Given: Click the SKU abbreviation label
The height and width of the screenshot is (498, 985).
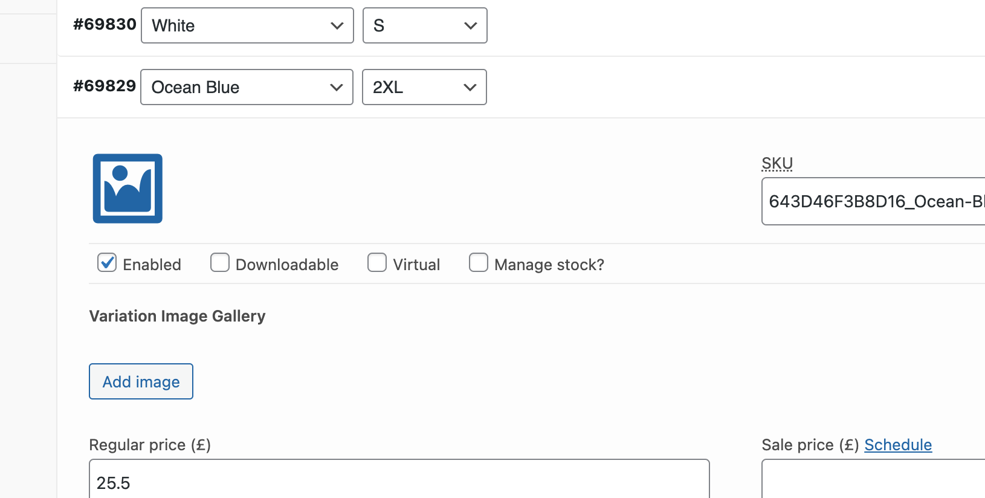Looking at the screenshot, I should [x=777, y=164].
